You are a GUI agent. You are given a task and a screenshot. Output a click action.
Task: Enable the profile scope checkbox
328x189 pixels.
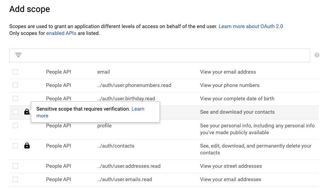(15, 126)
